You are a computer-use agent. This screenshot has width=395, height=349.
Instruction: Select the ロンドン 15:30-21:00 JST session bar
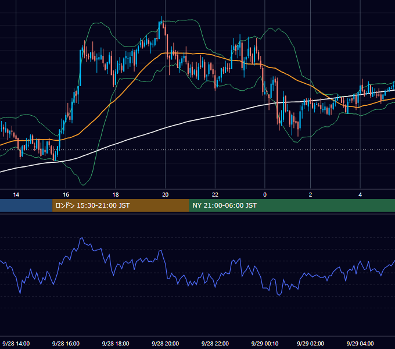coord(120,205)
